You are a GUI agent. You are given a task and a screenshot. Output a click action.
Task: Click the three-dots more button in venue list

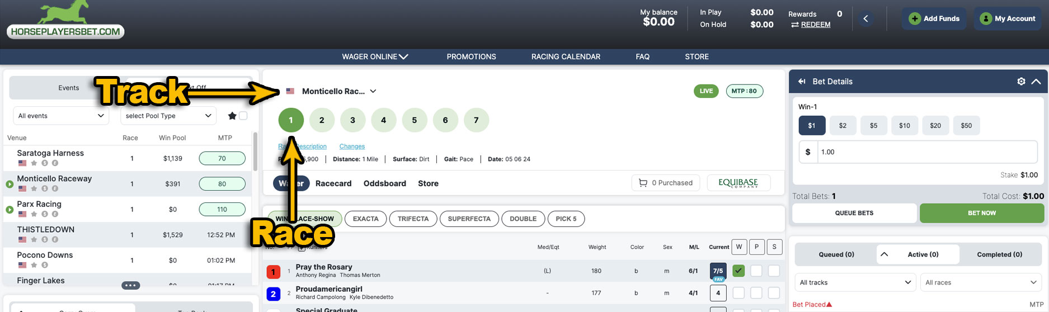[x=131, y=285]
